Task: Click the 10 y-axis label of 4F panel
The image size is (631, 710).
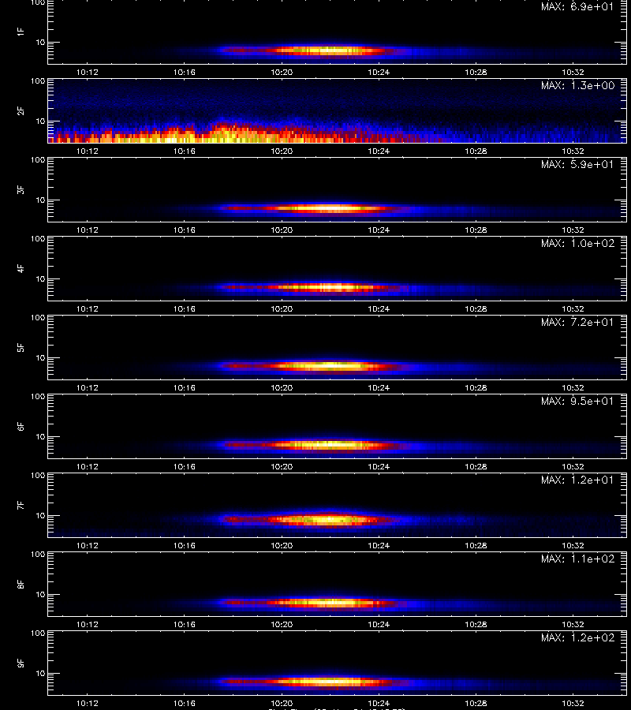Action: point(40,279)
